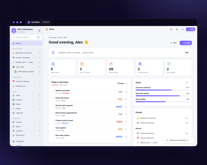Click the Urgent priority badge
The image size is (207, 165).
(119, 122)
